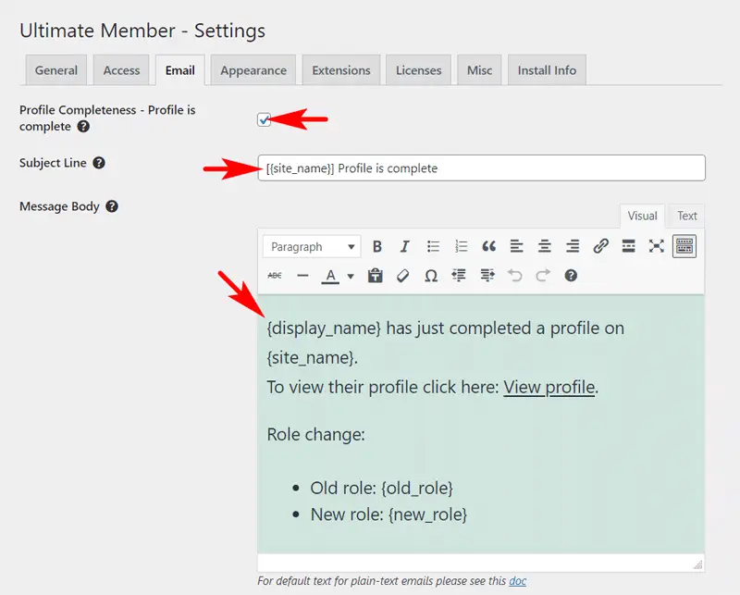Clear formatting with eraser icon
Viewport: 740px width, 595px height.
pyautogui.click(x=403, y=276)
